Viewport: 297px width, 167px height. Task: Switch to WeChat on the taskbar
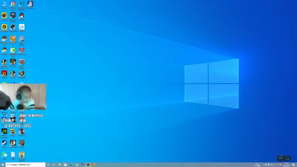coord(77,165)
